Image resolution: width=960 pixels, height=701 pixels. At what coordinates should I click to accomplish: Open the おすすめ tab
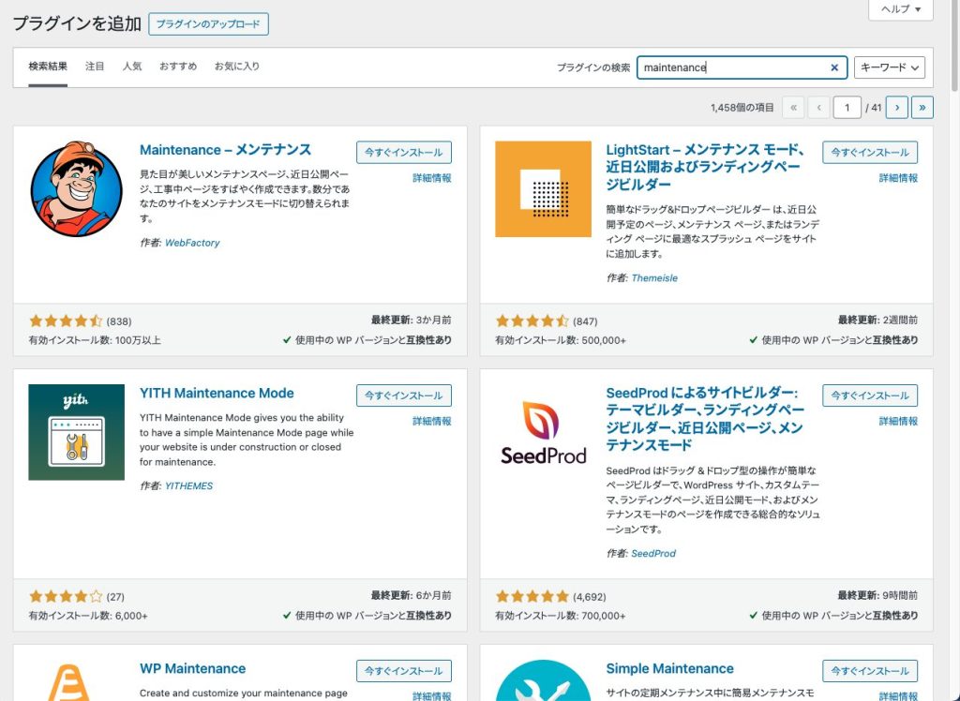[x=178, y=67]
